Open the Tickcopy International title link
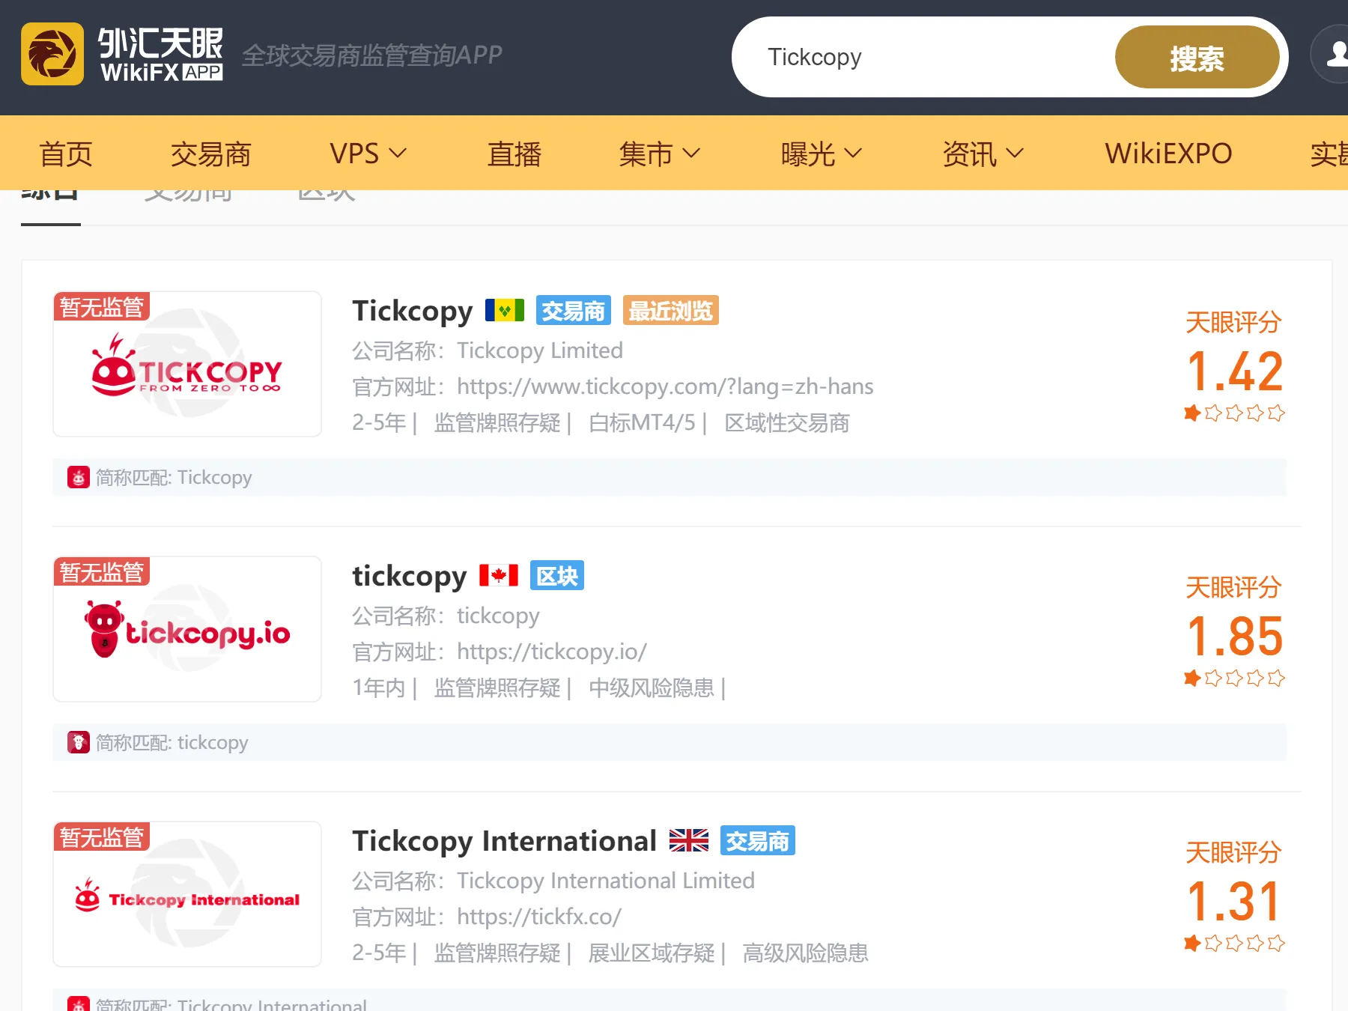Screen dimensions: 1348x1011 click(x=505, y=840)
